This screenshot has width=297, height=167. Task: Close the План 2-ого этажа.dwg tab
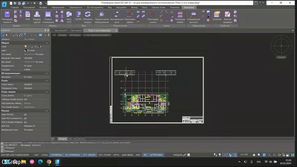pos(116,31)
